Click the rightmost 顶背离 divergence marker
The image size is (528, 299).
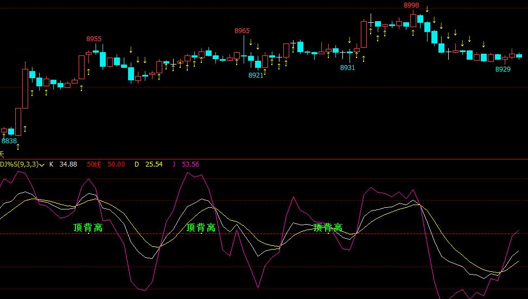328,228
